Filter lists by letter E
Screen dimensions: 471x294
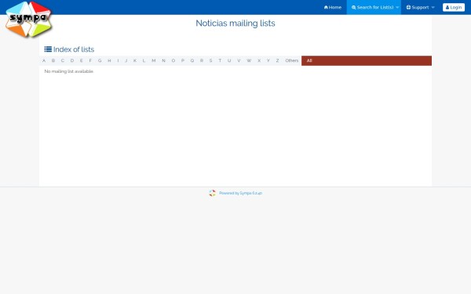coord(81,60)
